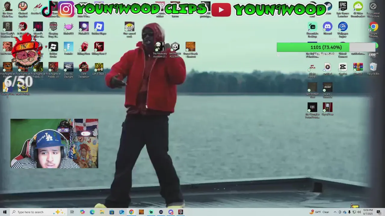Viewport: 385px width, 216px height.
Task: Open File Explorer from the taskbar
Action: pos(102,212)
